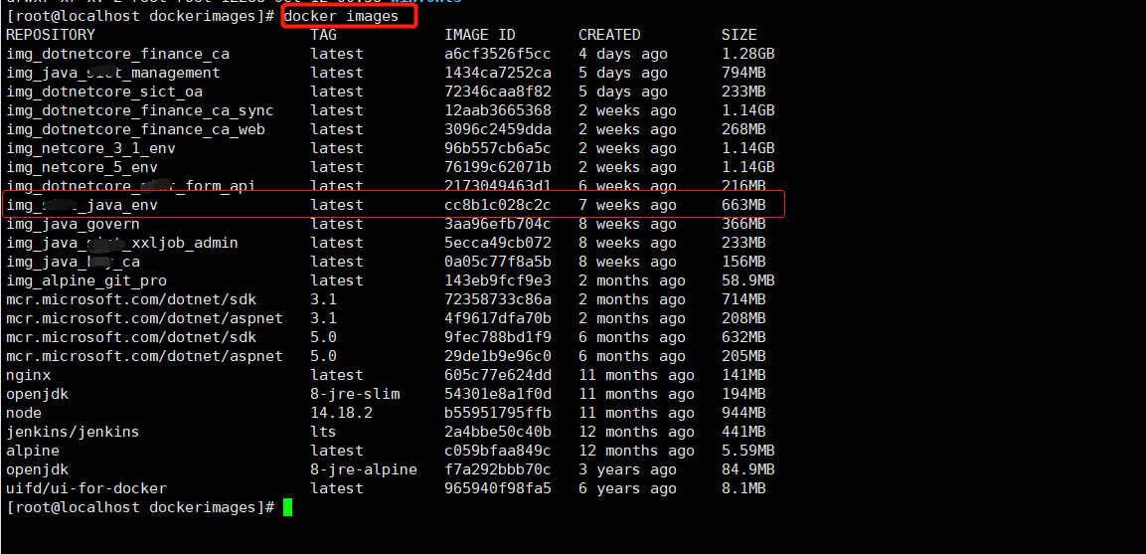
Task: Click the REPOSITORY column header
Action: [51, 35]
